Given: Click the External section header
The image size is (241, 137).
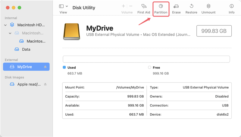Looking at the screenshot, I should click(11, 60).
